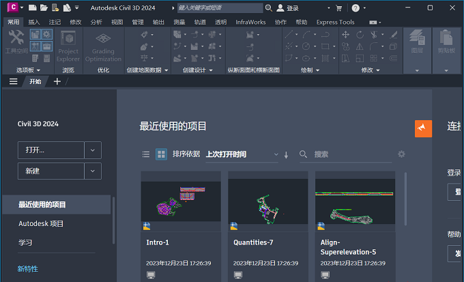Select the Hatch tool in the 绘制 panel

click(x=325, y=58)
